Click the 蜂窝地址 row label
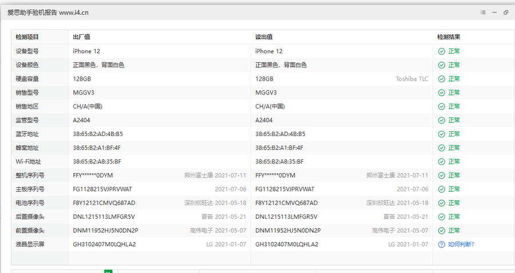The height and width of the screenshot is (273, 515). coord(27,147)
